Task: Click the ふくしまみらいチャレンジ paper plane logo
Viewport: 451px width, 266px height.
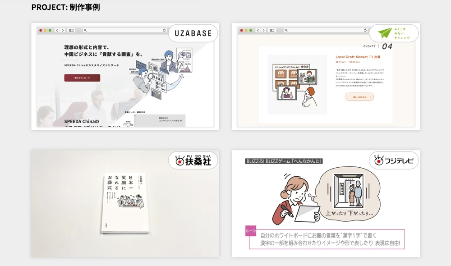Action: click(x=385, y=33)
